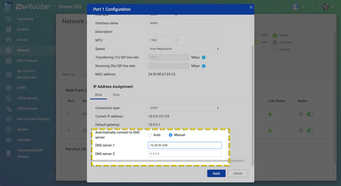Click the Apply button
The width and height of the screenshot is (341, 186).
tap(216, 173)
